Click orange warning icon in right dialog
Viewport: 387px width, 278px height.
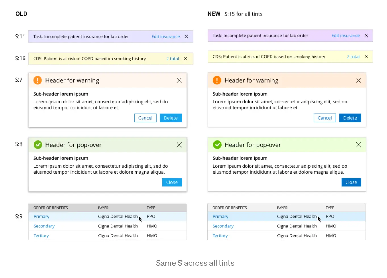tap(217, 80)
